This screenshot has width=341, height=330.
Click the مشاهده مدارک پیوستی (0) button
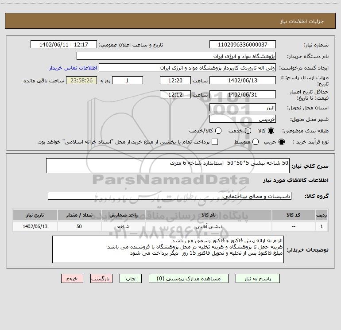point(189,279)
